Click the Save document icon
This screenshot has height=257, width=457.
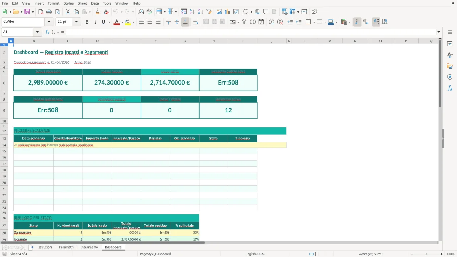click(x=27, y=12)
